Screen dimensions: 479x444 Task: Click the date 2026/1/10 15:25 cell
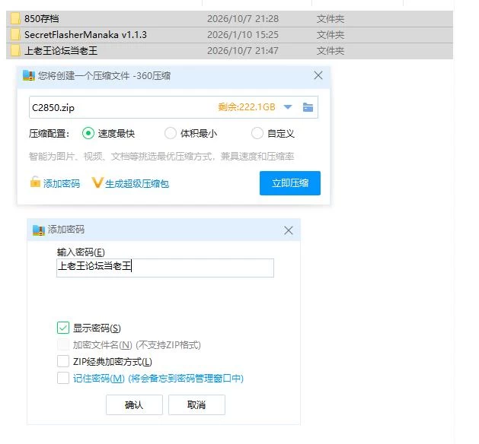243,35
